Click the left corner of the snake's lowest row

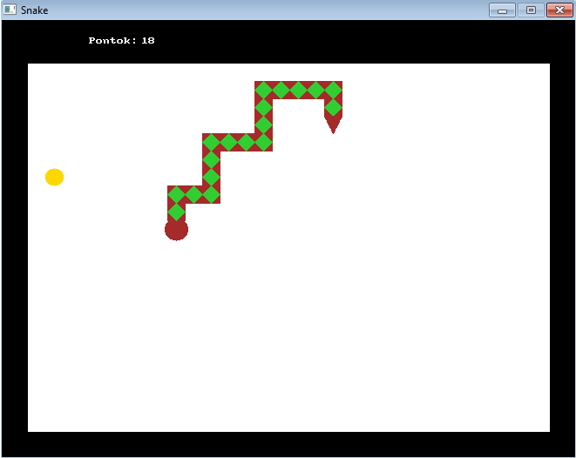[176, 194]
